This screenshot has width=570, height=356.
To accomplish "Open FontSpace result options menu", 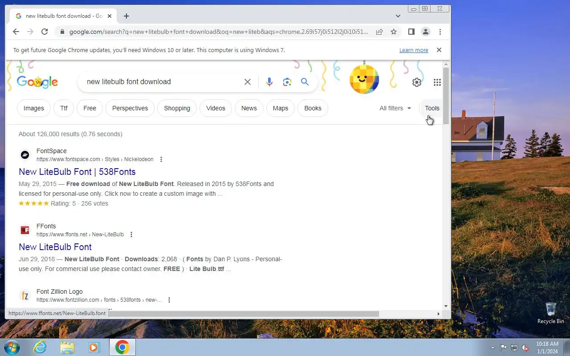I will pyautogui.click(x=161, y=159).
